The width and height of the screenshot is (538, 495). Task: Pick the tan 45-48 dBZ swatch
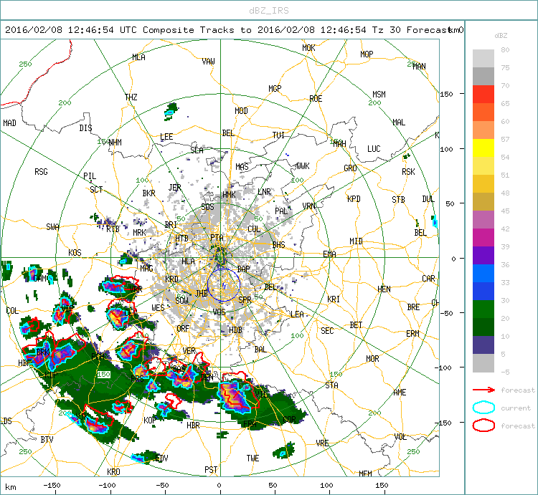tap(483, 201)
